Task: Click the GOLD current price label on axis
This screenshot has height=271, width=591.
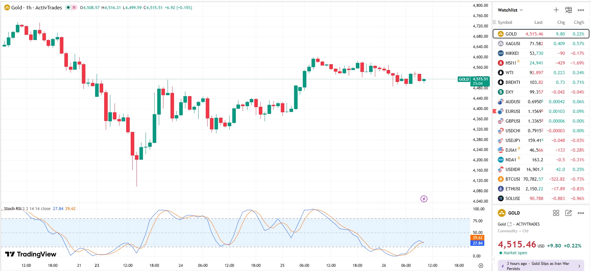Action: pyautogui.click(x=480, y=81)
